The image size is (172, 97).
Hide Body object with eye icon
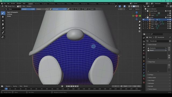(x=168, y=20)
